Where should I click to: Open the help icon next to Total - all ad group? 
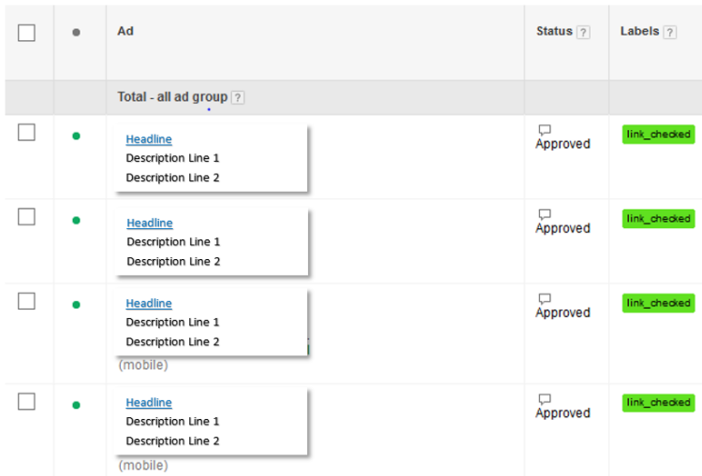(x=238, y=97)
